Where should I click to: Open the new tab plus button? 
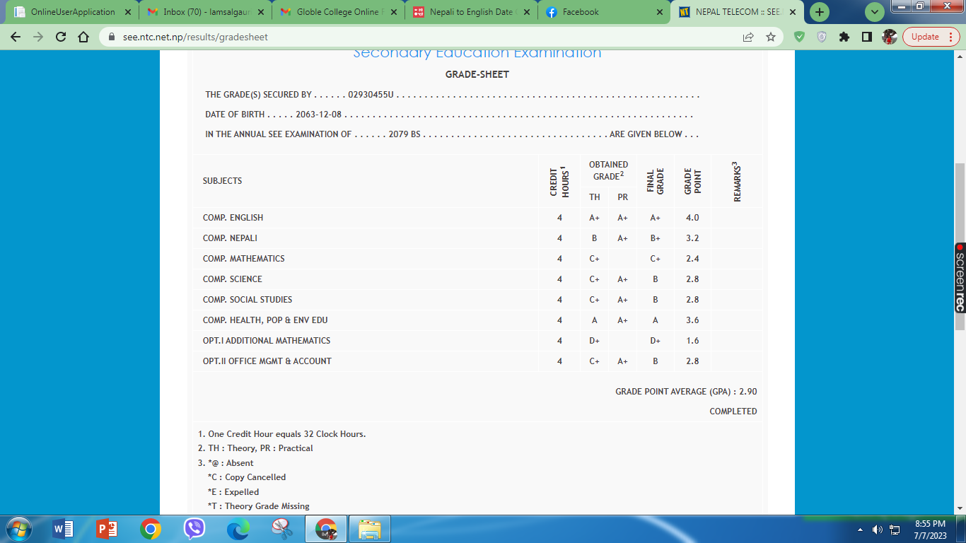point(819,12)
